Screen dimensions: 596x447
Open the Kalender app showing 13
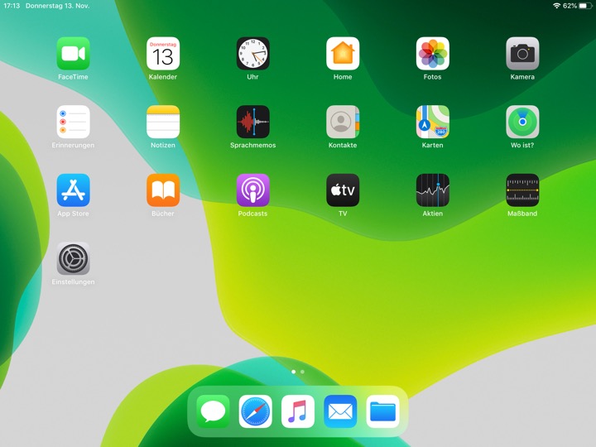(x=163, y=54)
